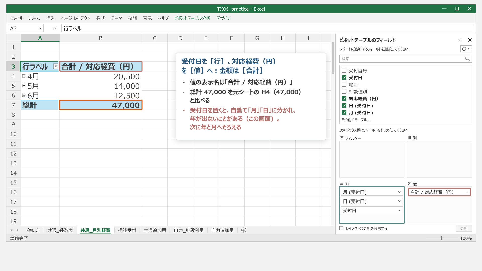Click the vertical scrollbar of the worksheet
Viewport: 482px width, 271px height.
333,58
